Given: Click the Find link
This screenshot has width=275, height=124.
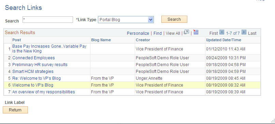Looking at the screenshot, I should click(158, 33).
